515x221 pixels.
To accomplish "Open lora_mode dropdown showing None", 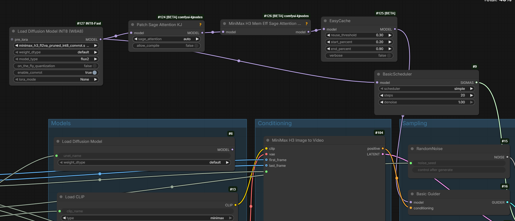I will coord(56,79).
